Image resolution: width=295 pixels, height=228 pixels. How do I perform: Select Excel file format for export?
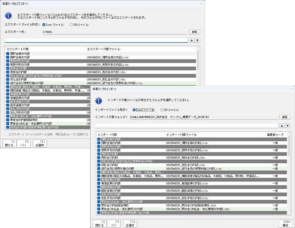(x=44, y=25)
